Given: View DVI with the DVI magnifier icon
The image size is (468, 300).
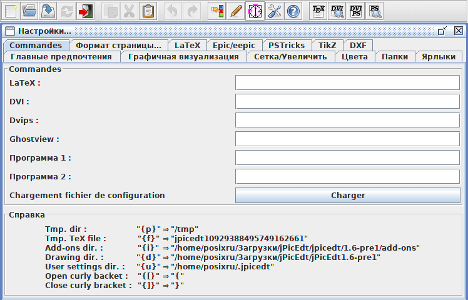Looking at the screenshot, I should [x=337, y=11].
